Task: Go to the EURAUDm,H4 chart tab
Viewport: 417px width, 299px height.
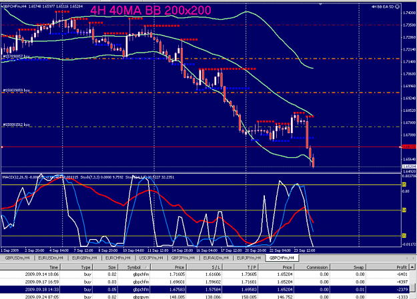Action: [x=216, y=258]
